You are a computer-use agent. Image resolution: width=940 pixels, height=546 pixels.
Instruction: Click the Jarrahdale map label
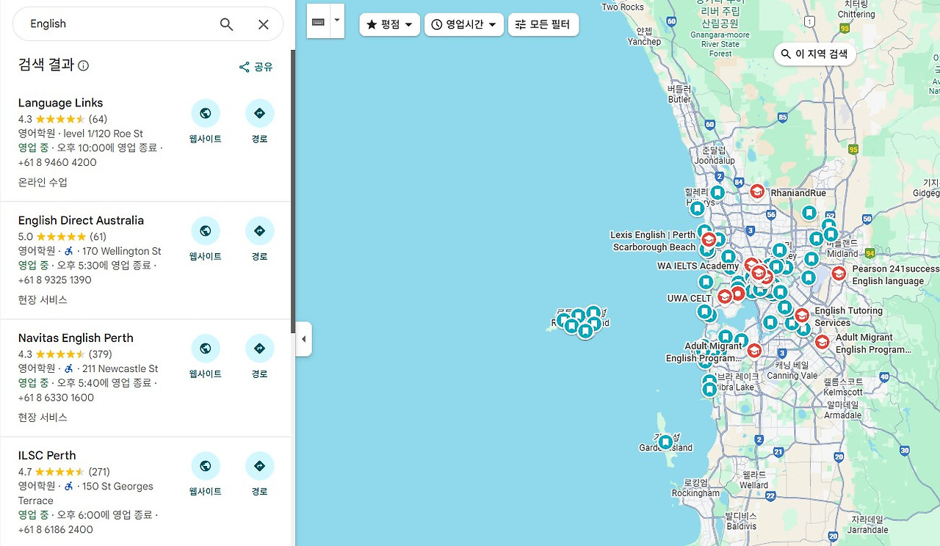point(869,529)
